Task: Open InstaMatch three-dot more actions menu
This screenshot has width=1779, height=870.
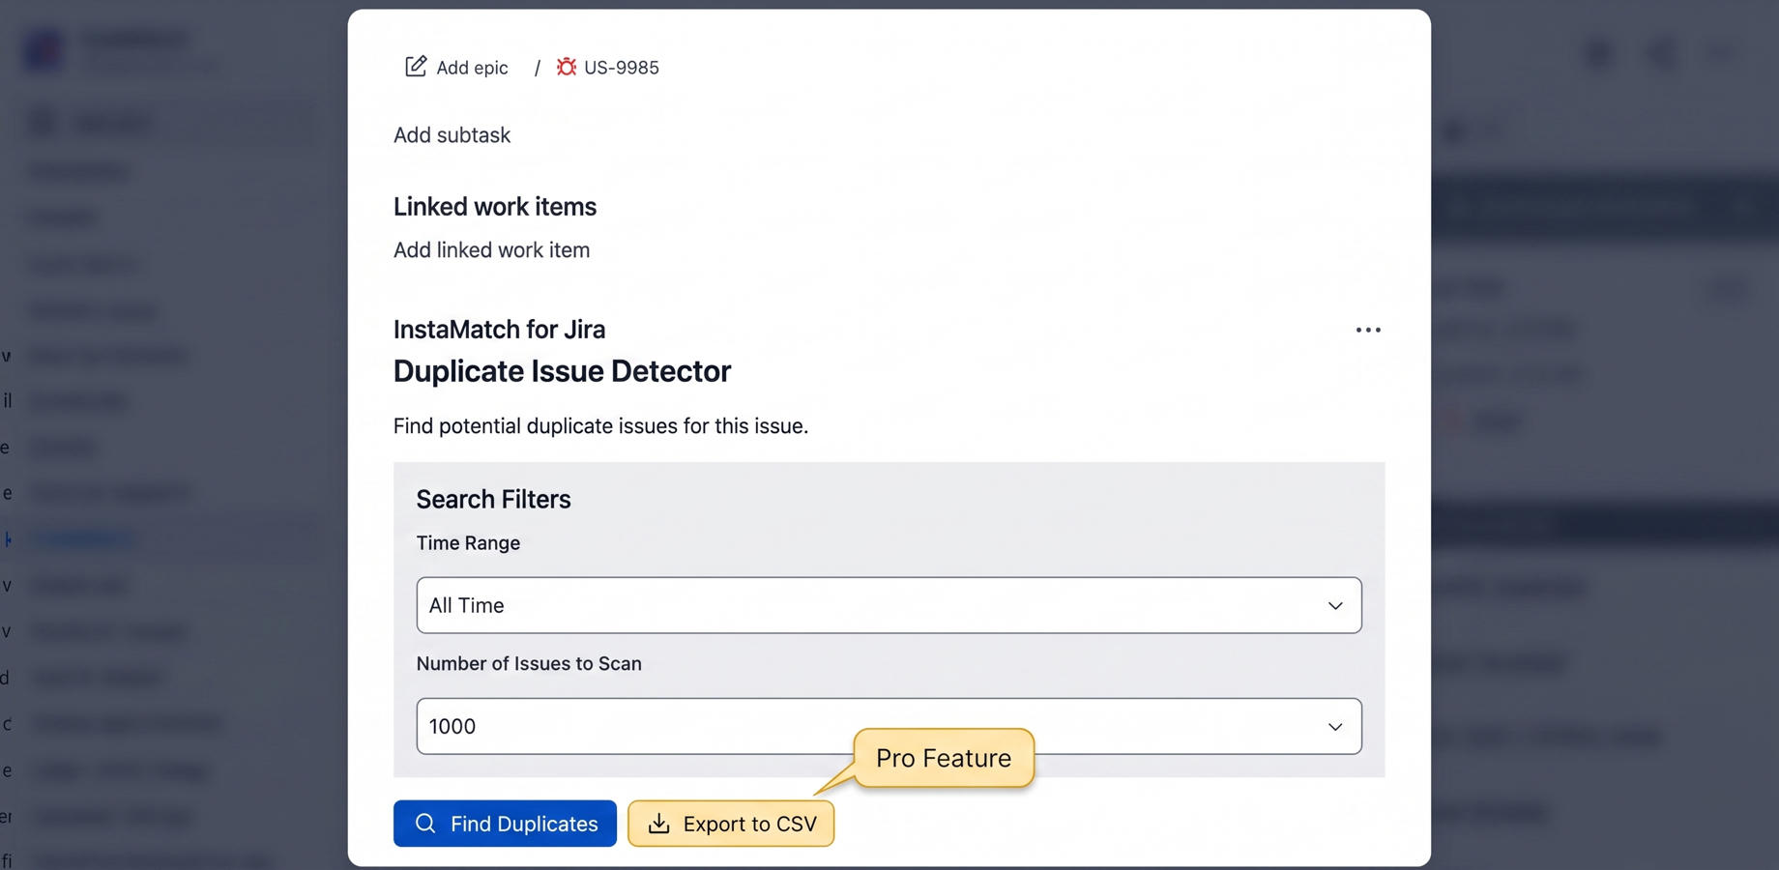Action: pyautogui.click(x=1368, y=330)
